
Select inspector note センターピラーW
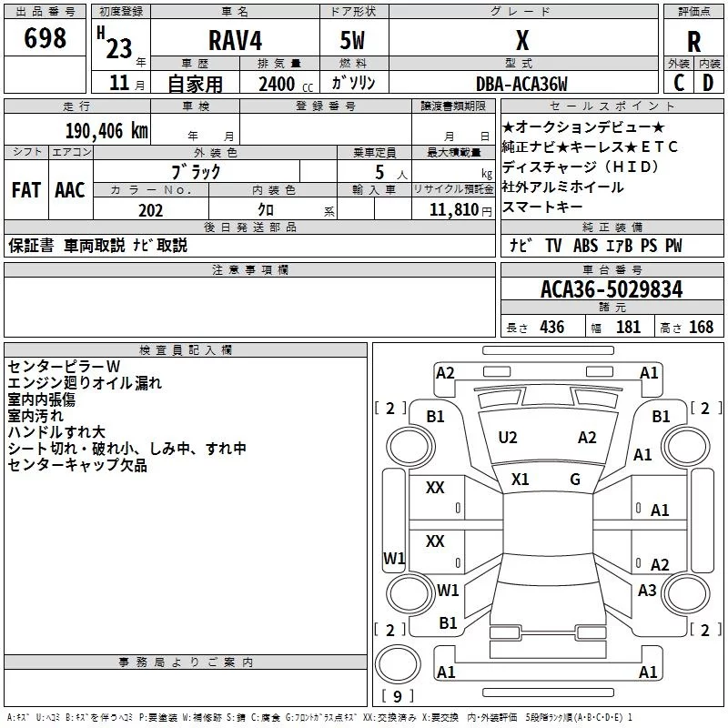tap(64, 367)
